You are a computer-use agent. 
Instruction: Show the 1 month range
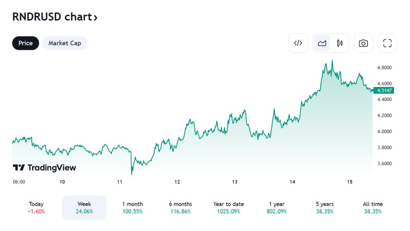(132, 207)
